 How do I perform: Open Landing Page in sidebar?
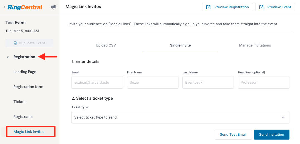point(25,72)
